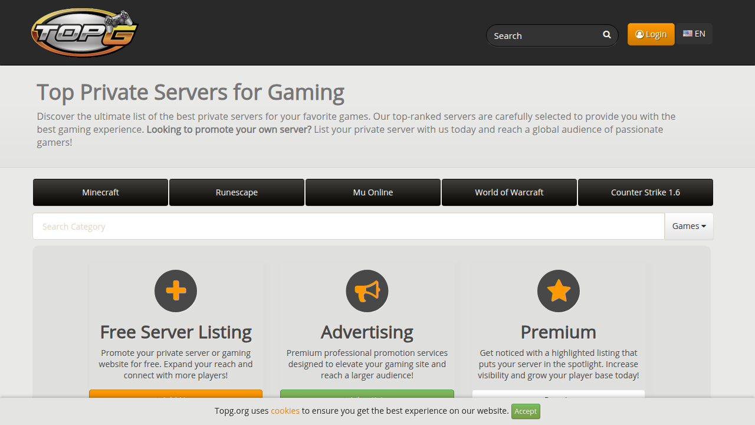
Task: Click the Free Server Listing heading
Action: (x=176, y=332)
